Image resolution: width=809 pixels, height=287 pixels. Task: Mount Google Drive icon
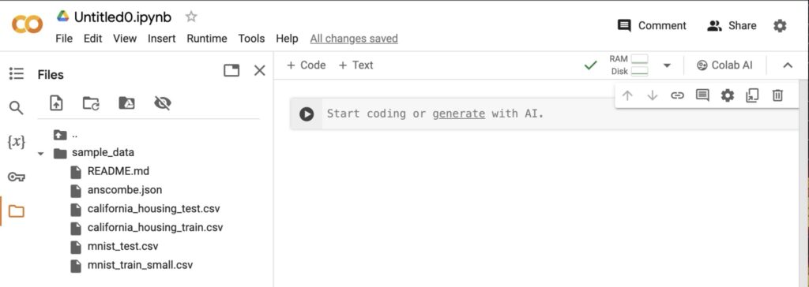(127, 103)
